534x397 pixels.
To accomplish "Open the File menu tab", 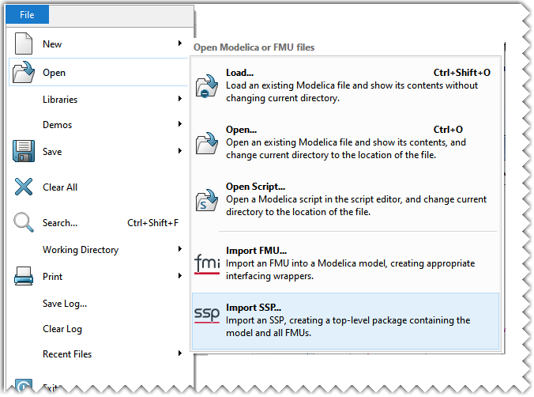I will coord(28,15).
